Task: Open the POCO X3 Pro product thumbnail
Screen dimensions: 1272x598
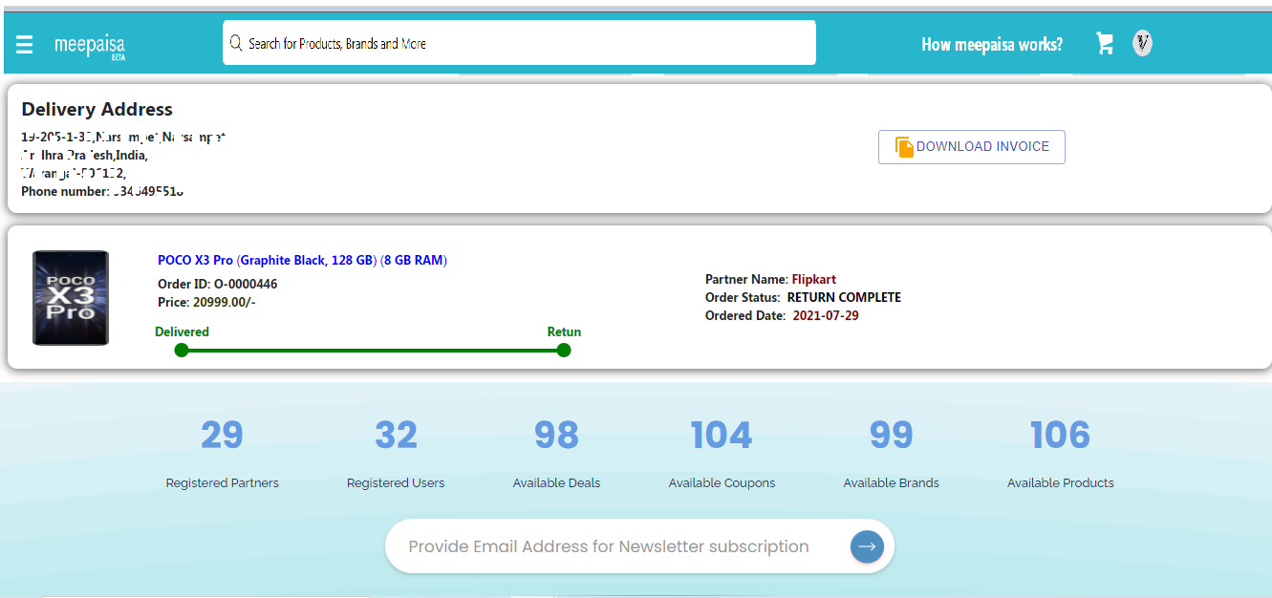Action: tap(71, 298)
